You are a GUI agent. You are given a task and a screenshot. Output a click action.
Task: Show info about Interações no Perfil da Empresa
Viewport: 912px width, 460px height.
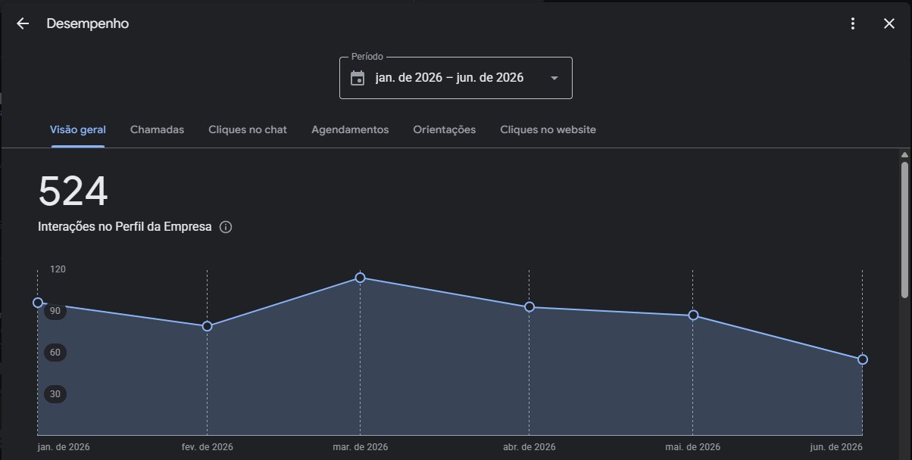225,227
